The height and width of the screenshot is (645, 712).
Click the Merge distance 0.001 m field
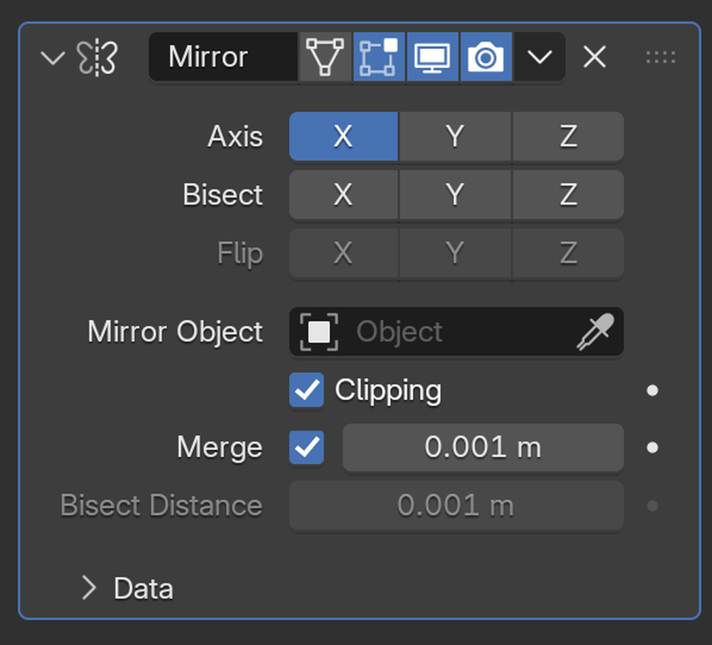click(x=483, y=447)
